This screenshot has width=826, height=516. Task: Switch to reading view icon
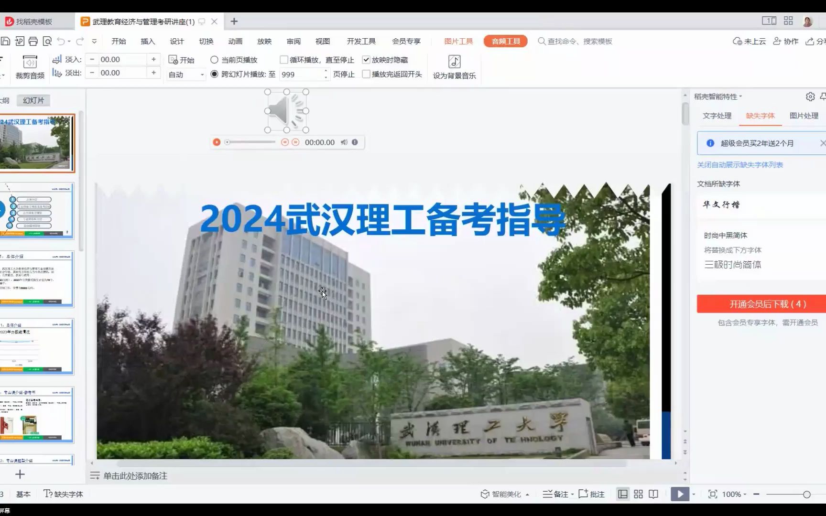pos(653,494)
